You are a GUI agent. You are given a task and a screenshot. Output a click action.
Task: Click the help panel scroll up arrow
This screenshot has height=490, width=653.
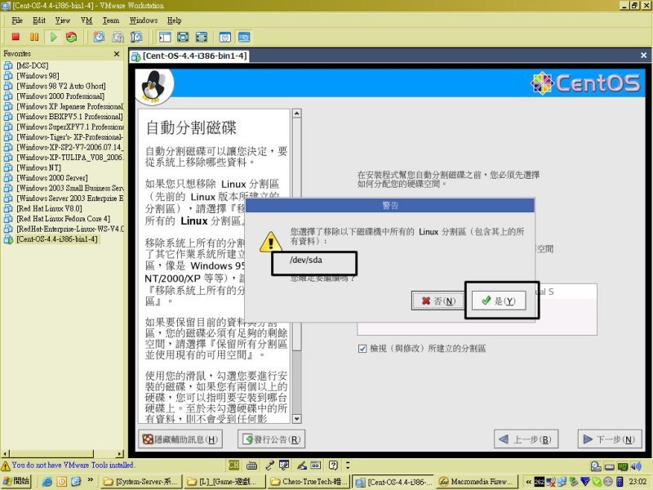click(x=296, y=114)
